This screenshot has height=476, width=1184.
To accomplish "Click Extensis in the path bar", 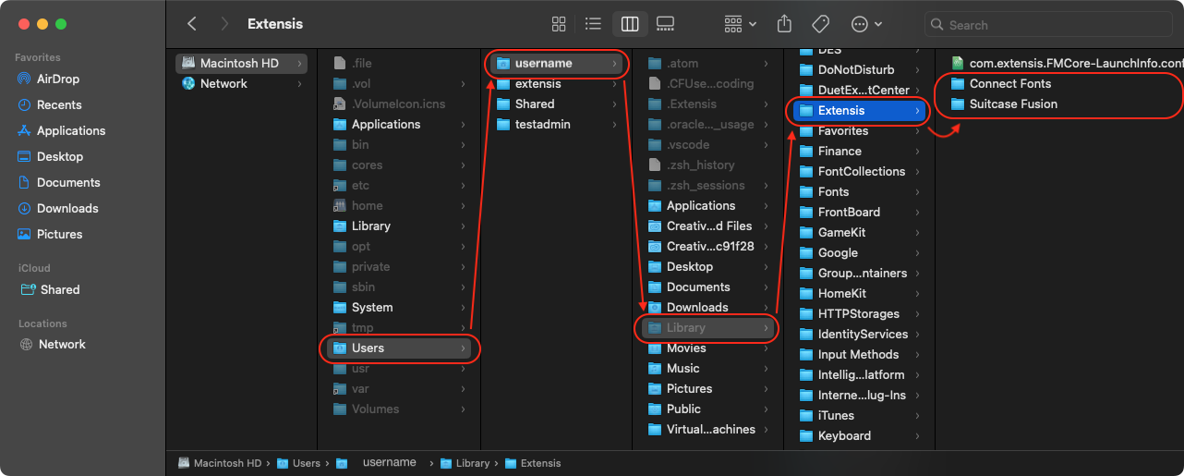I will (x=533, y=463).
